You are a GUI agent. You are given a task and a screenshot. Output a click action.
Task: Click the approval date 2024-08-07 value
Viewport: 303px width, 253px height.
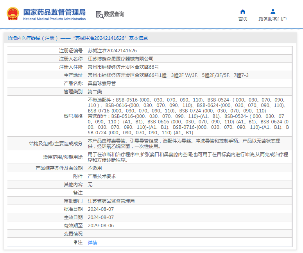pyautogui.click(x=101, y=209)
